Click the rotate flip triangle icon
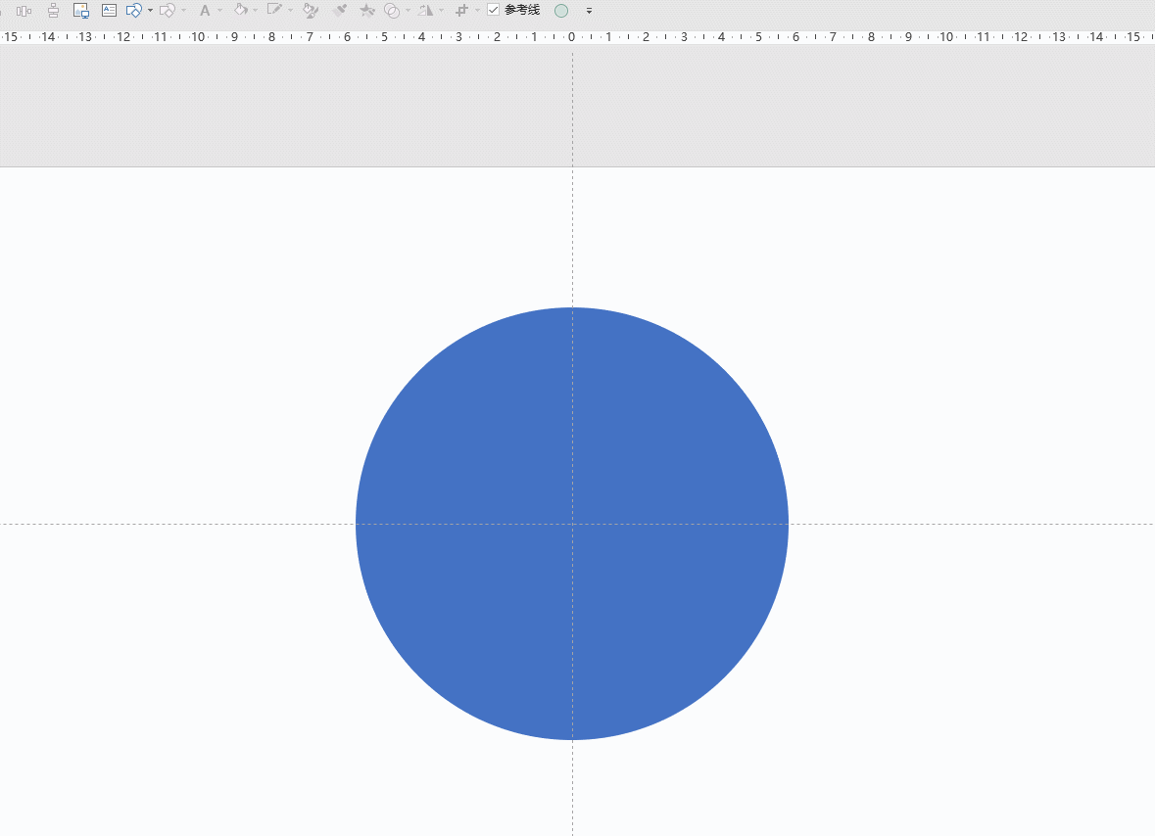Image resolution: width=1155 pixels, height=836 pixels. coord(426,11)
